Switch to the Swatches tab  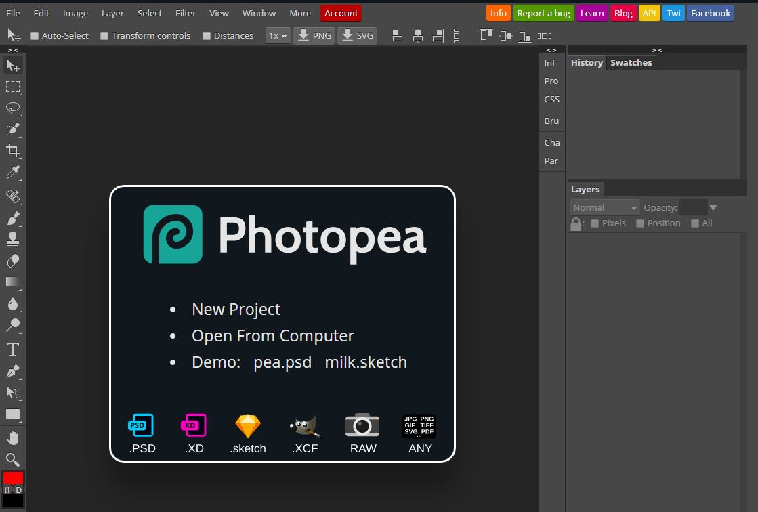631,63
